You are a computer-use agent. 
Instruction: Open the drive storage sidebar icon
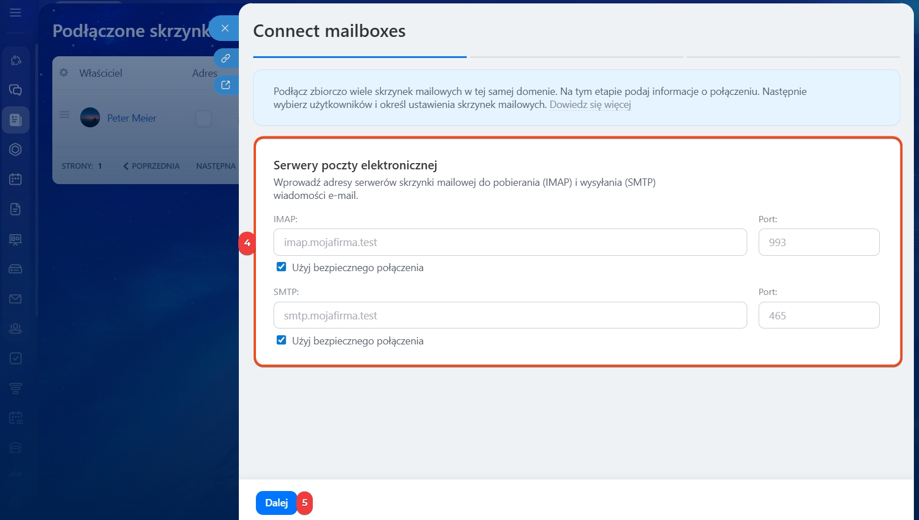[x=15, y=269]
